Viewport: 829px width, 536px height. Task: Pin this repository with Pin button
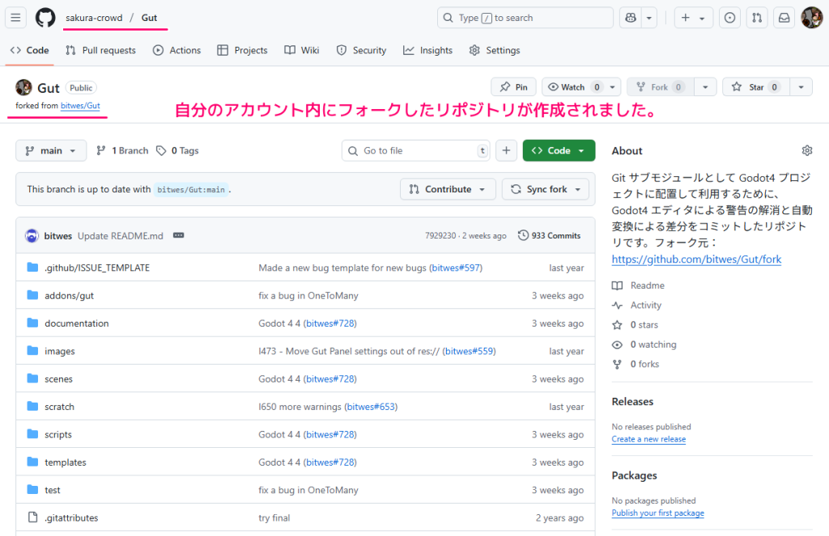click(513, 87)
